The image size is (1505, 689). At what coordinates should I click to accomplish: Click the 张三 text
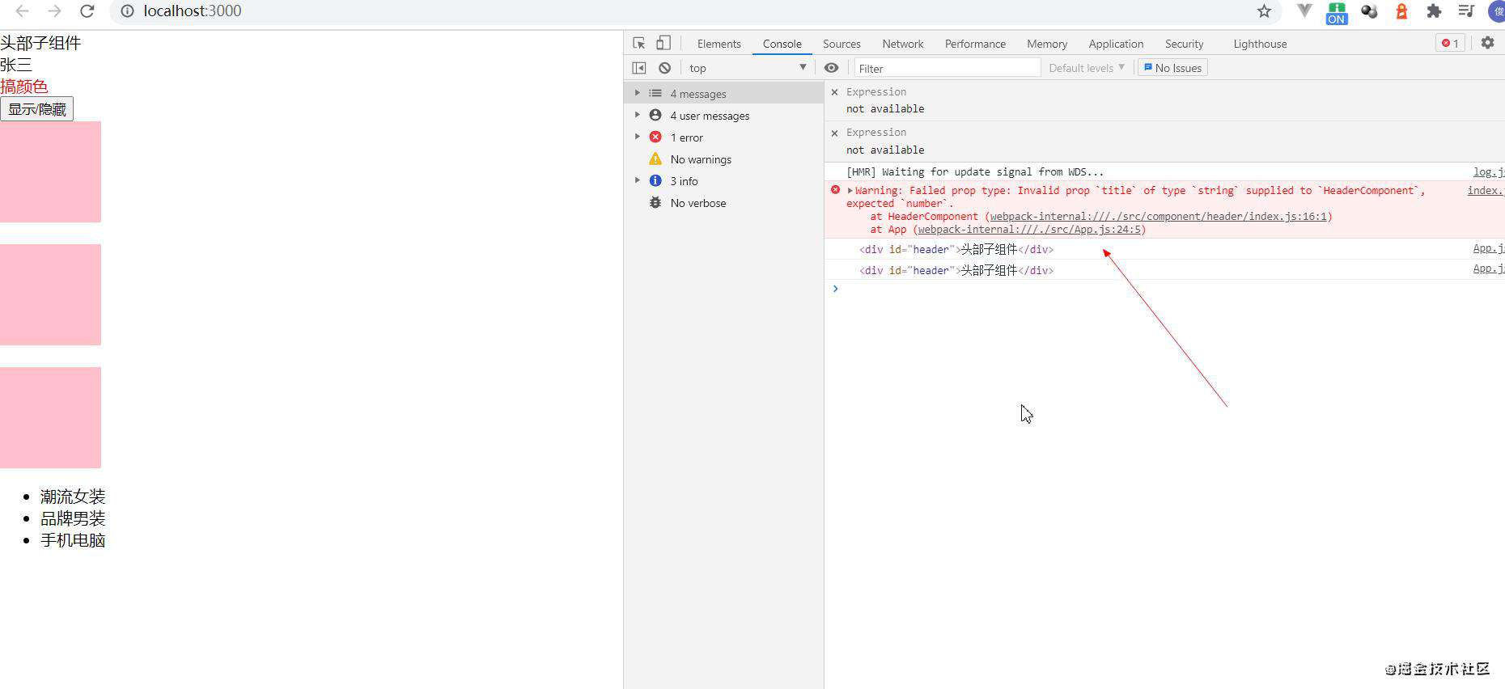point(16,65)
